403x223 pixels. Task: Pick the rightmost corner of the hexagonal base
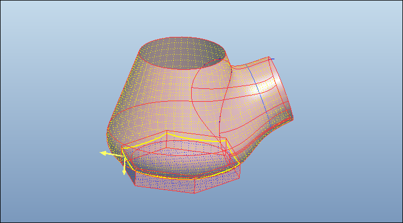[240, 164]
